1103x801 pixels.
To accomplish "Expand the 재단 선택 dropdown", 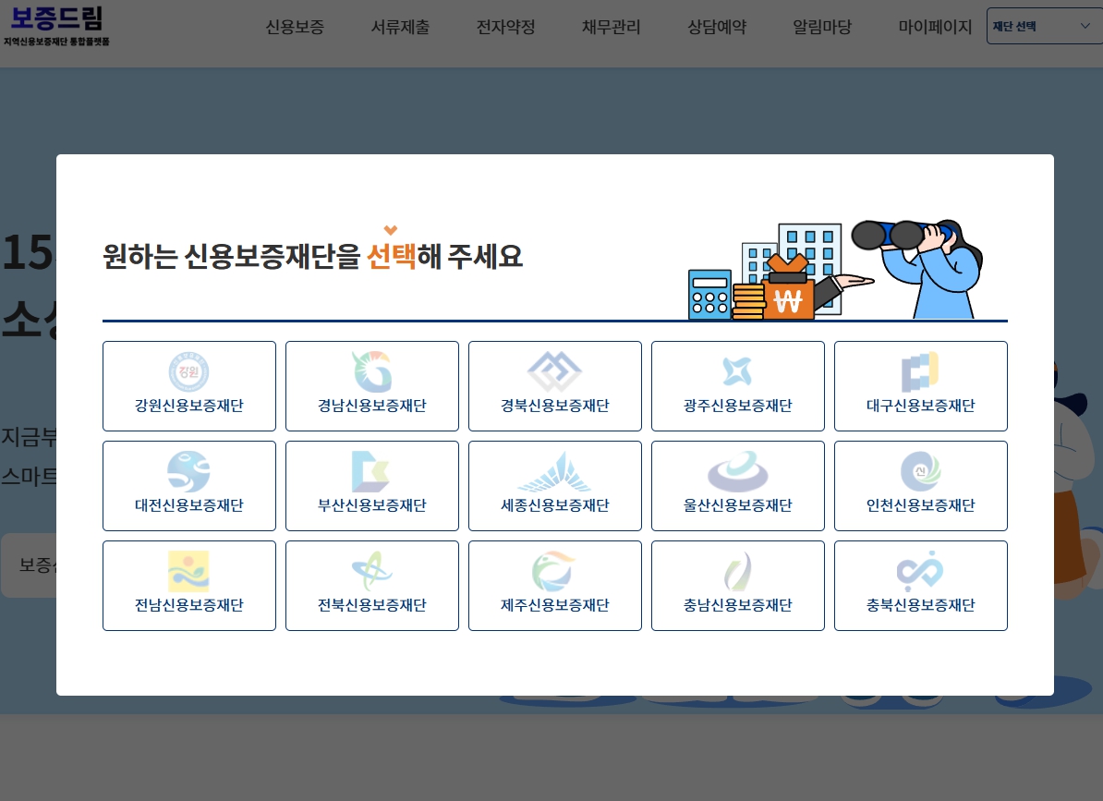I will click(x=1043, y=26).
